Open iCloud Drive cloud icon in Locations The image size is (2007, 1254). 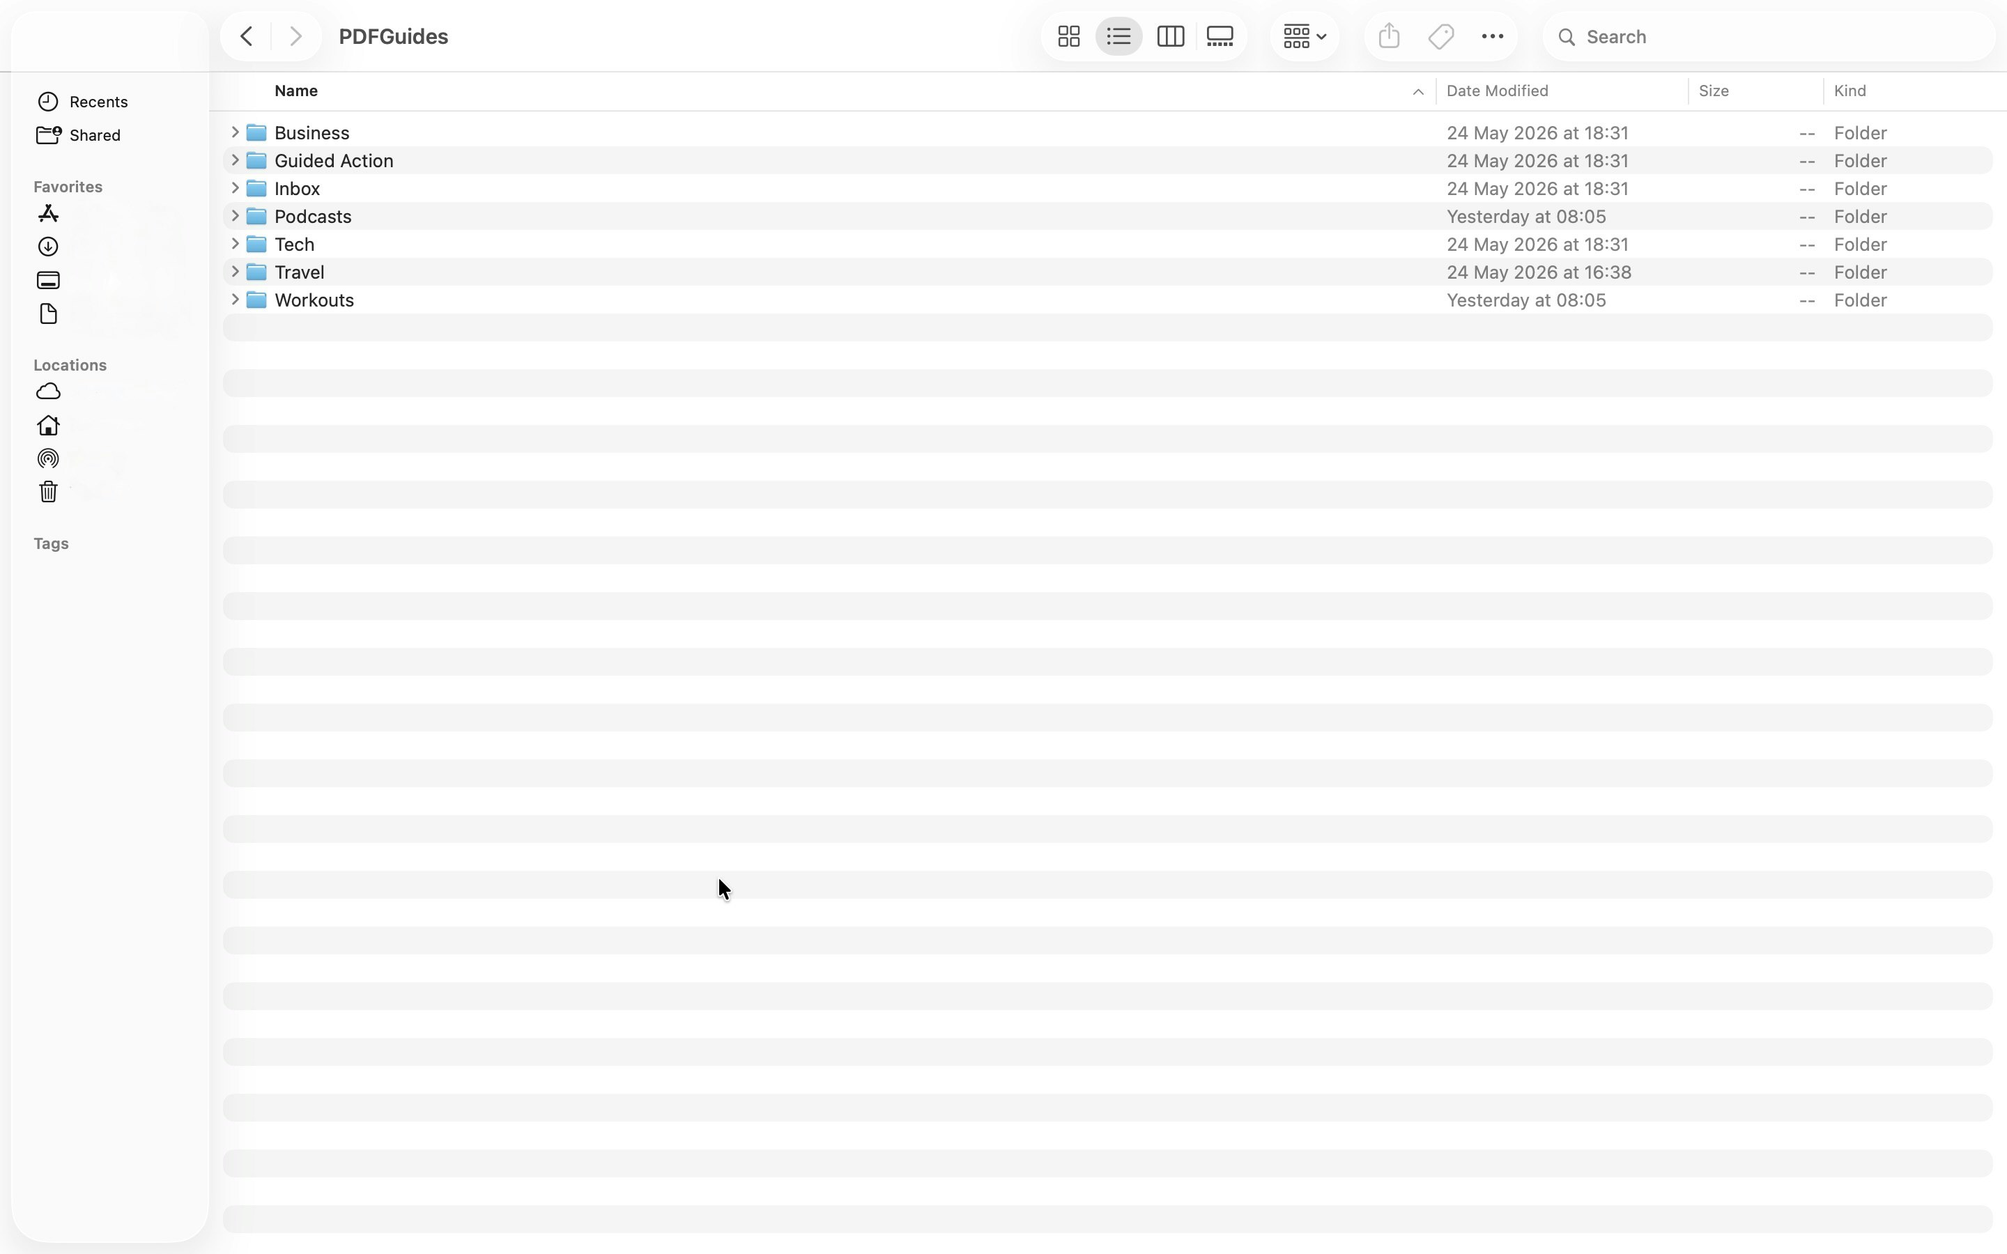coord(48,391)
